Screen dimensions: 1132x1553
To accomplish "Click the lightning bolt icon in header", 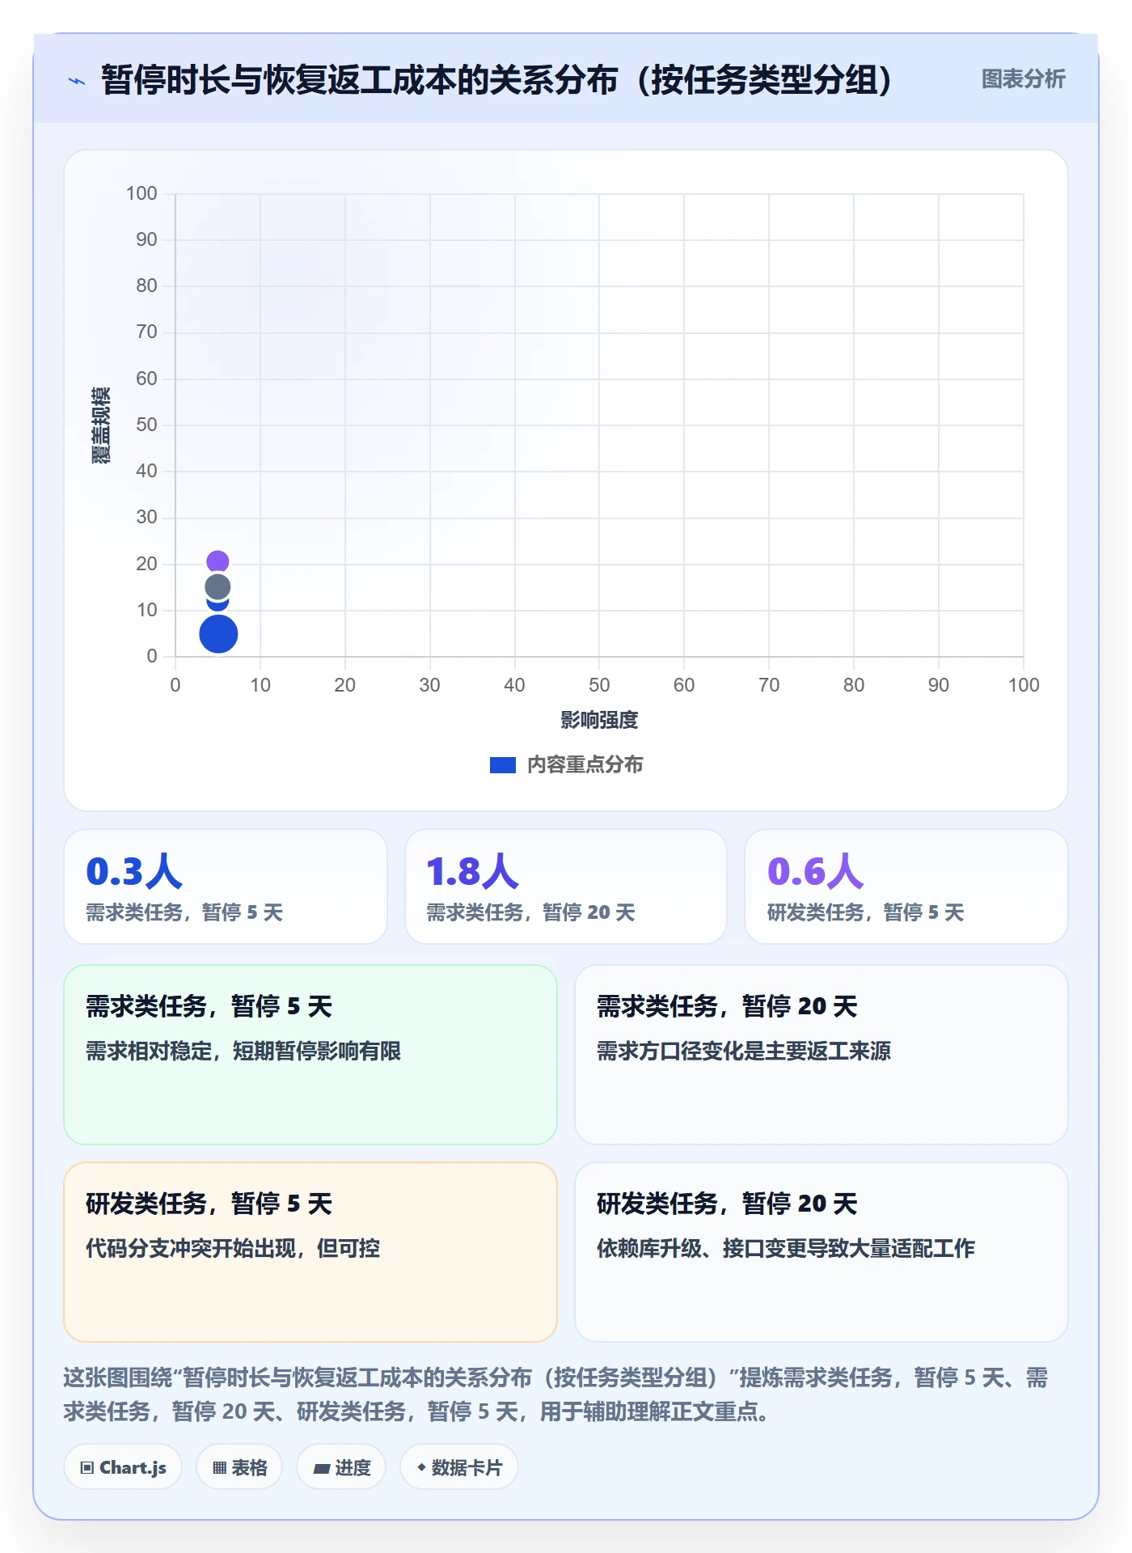I will (77, 81).
